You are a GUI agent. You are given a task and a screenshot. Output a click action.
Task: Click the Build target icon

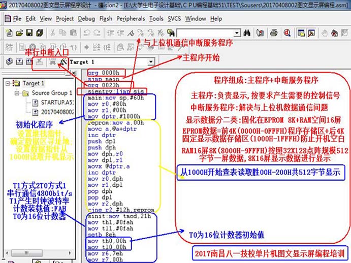coord(19,61)
